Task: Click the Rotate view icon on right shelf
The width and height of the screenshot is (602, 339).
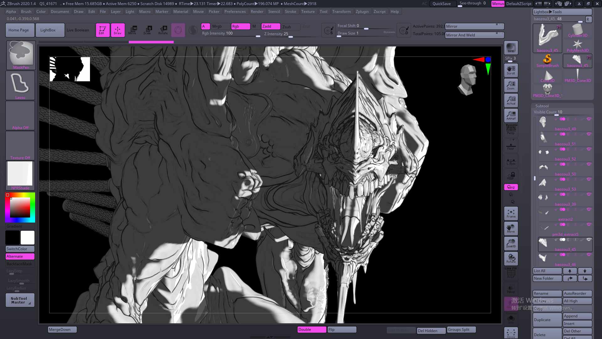Action: [511, 259]
